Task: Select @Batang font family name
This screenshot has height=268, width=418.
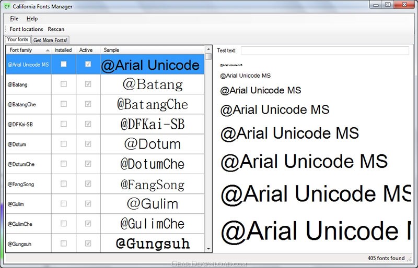Action: point(17,84)
